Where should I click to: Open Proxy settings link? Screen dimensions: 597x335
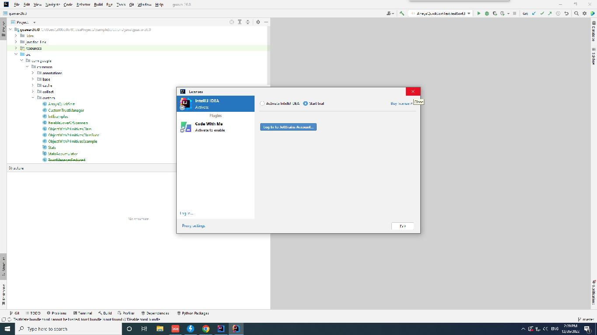pyautogui.click(x=193, y=226)
